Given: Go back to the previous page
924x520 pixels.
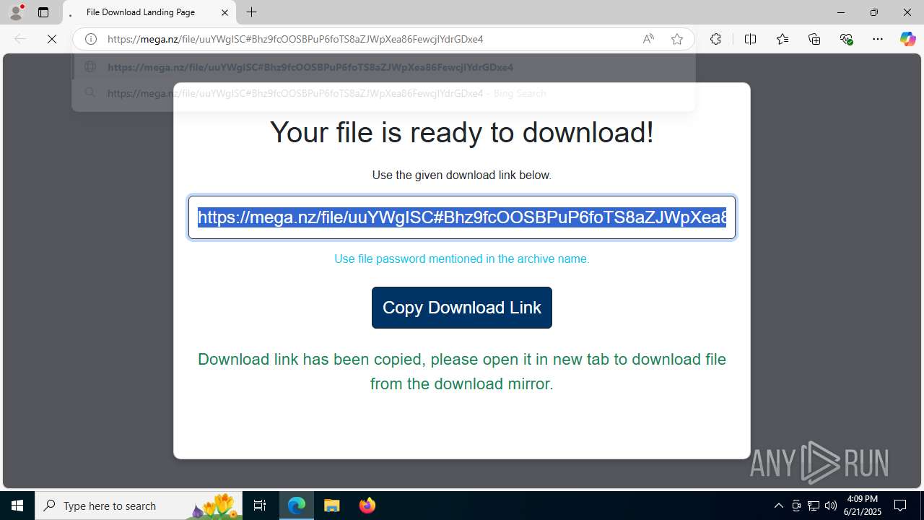Looking at the screenshot, I should tap(20, 39).
